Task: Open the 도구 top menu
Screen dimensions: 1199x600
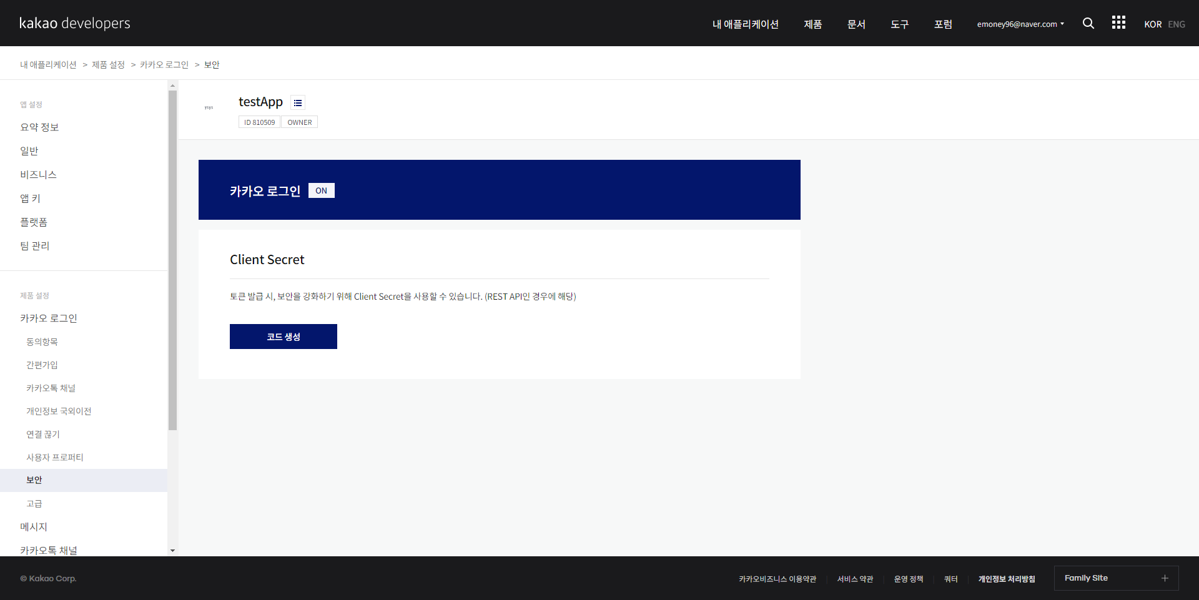Action: (x=900, y=24)
